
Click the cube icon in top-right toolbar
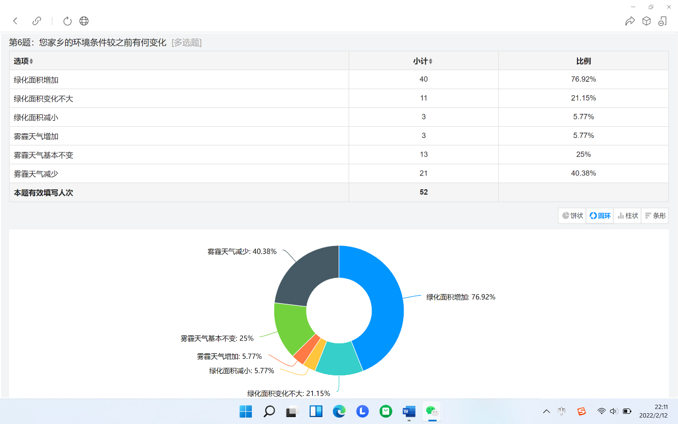pos(646,21)
